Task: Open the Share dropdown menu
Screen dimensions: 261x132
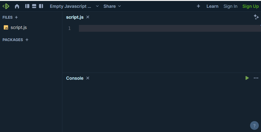Action: 112,6
